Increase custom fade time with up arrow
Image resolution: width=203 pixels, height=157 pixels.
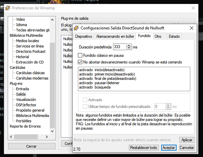[168, 105]
